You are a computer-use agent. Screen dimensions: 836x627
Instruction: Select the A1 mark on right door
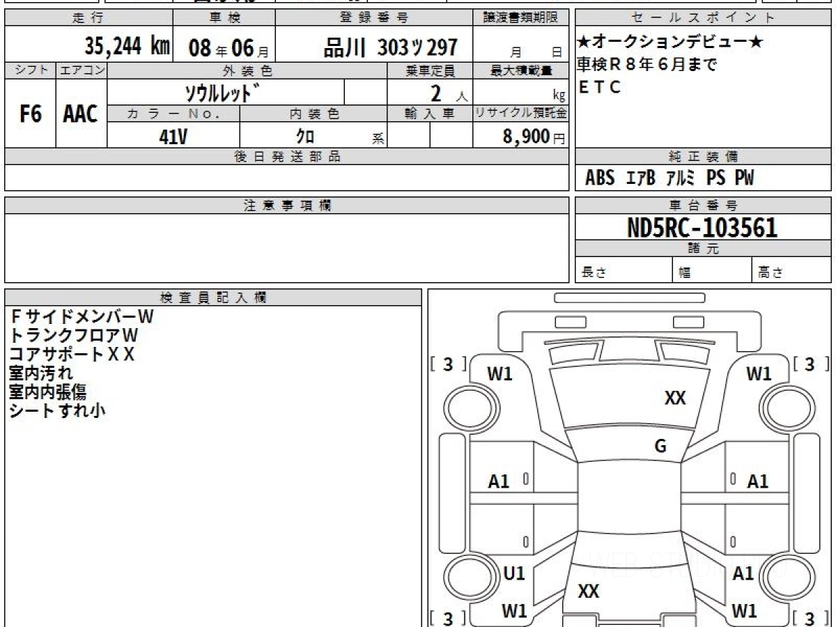[x=757, y=481]
